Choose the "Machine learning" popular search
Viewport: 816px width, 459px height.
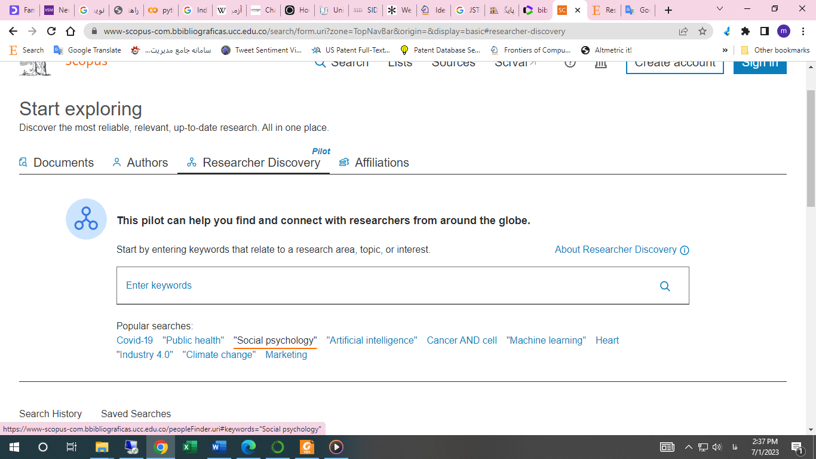546,340
